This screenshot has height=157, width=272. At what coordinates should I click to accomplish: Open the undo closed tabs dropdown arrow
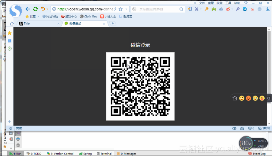47,9
